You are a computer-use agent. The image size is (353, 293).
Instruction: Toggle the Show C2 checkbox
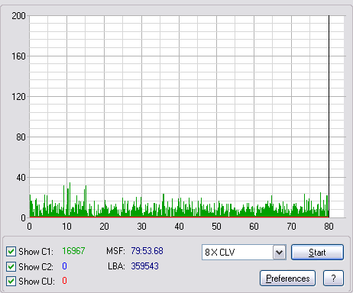11,266
